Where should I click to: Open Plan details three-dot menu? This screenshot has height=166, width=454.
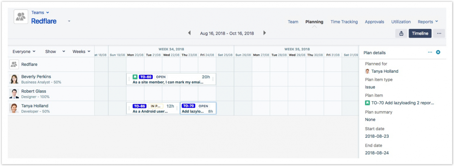[430, 52]
